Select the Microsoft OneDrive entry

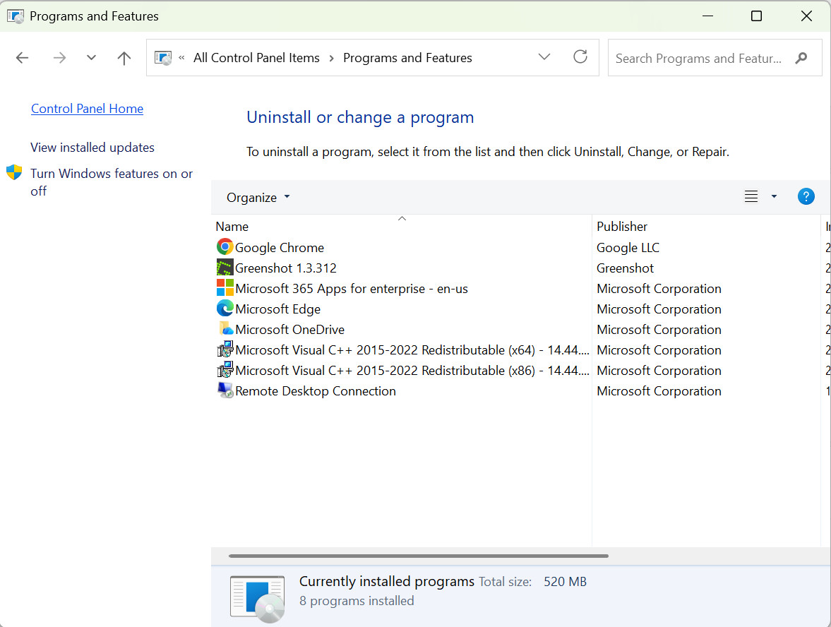coord(290,330)
